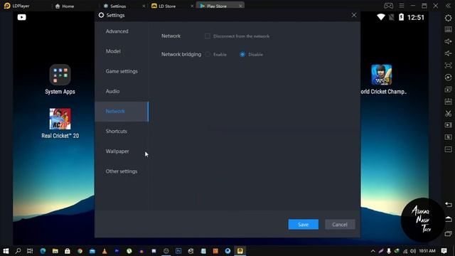Click the Save button
Viewport: 455px width, 256px height.
304,225
